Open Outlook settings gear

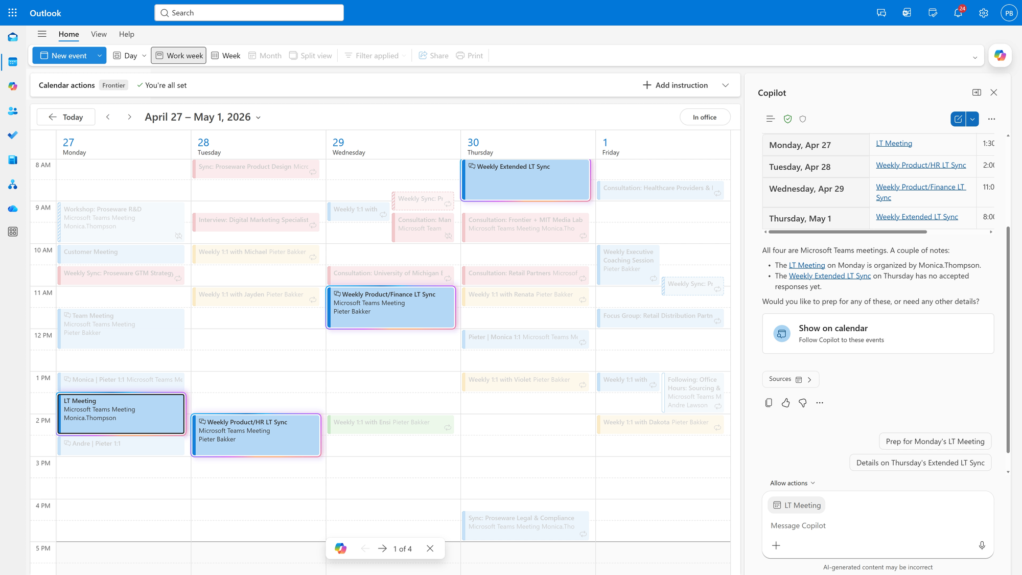tap(983, 13)
